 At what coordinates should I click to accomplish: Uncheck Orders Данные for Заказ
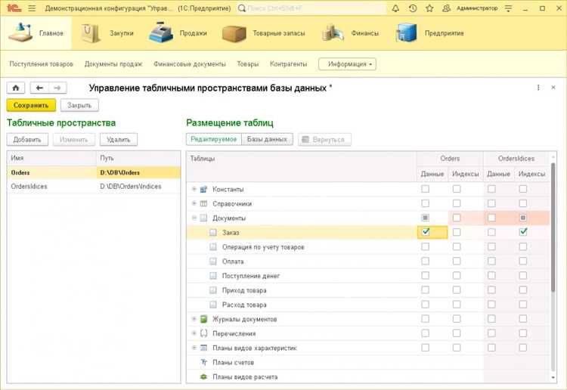click(426, 232)
